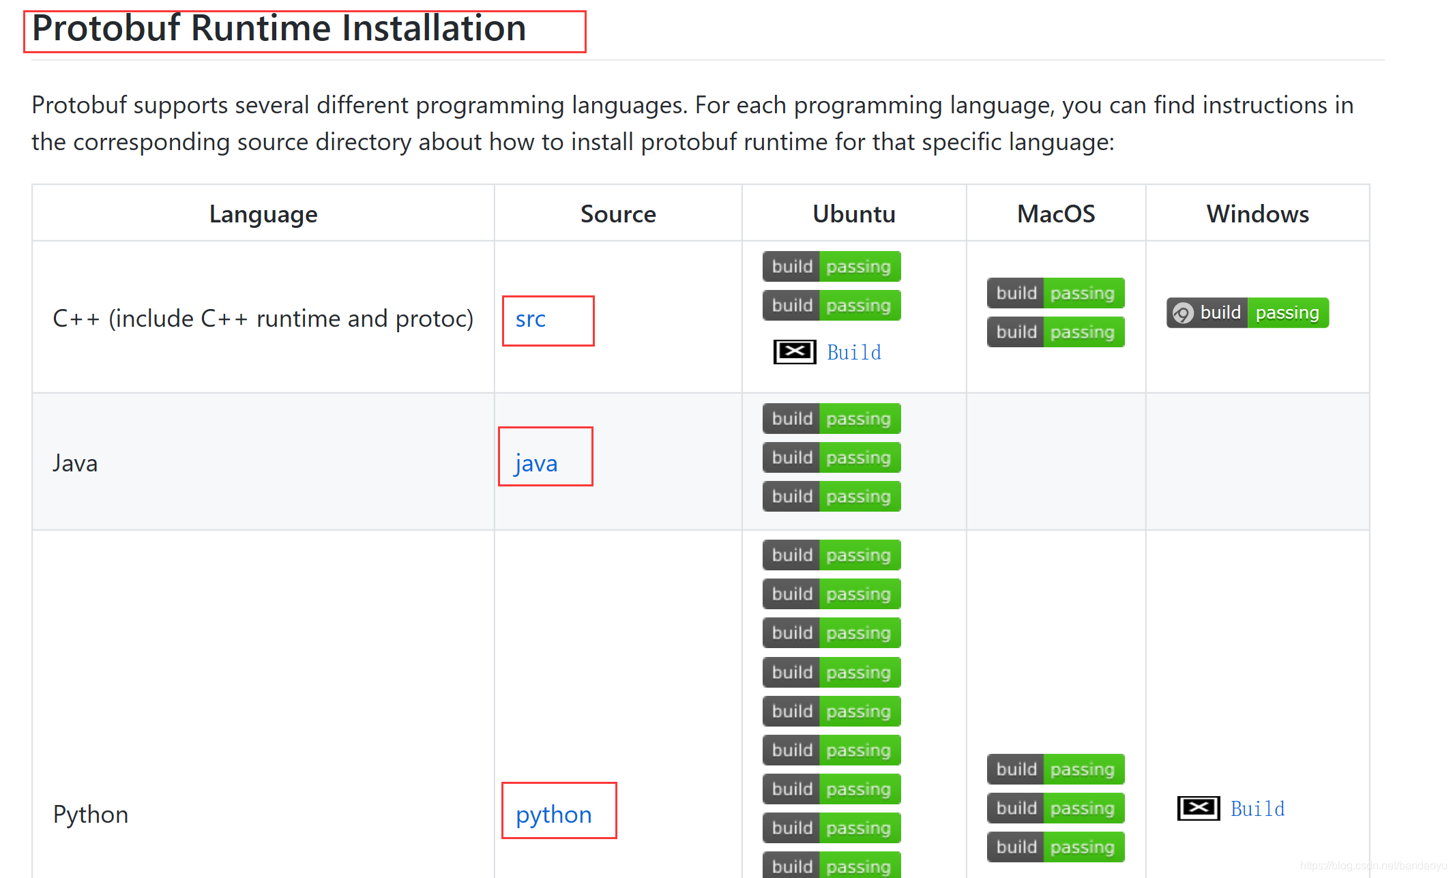Click the bottom MacOS build badge for Python

[1055, 847]
